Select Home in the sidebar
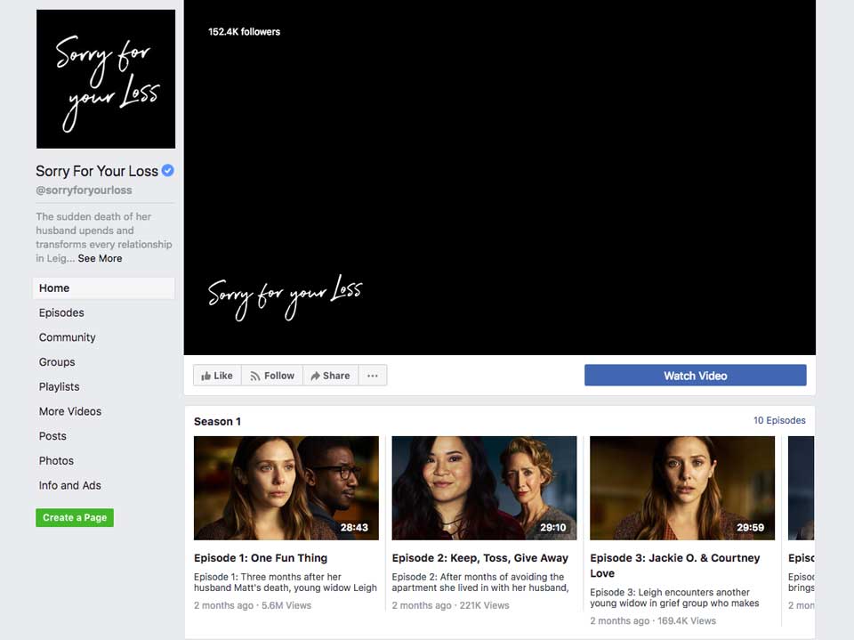 coord(103,288)
